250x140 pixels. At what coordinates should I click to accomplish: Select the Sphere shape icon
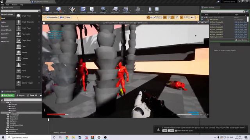pyautogui.click(x=19, y=52)
